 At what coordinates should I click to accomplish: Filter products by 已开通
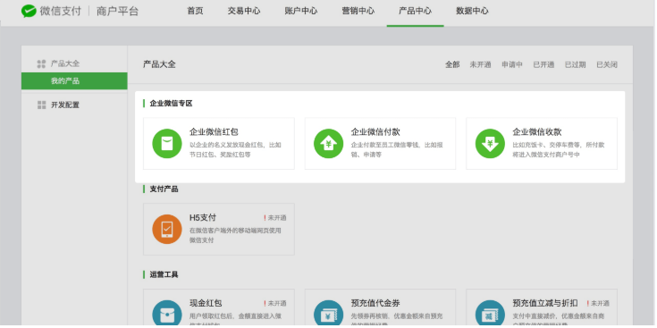[x=543, y=64]
